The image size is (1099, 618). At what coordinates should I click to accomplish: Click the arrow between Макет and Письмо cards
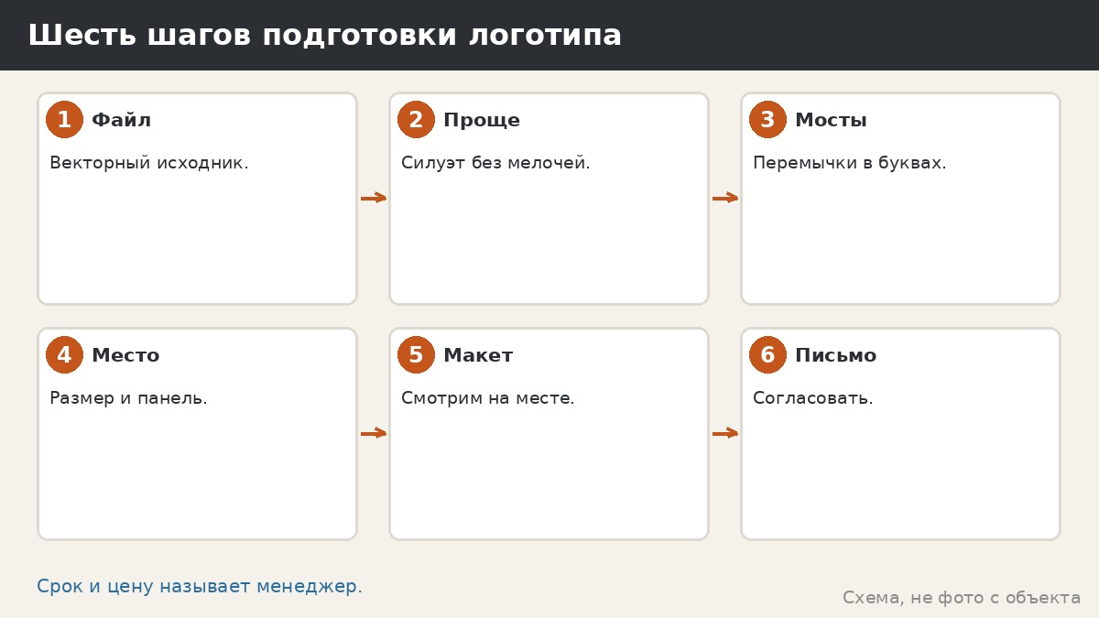pos(725,433)
